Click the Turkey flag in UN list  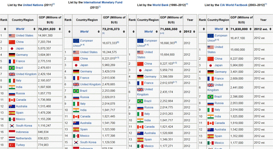(12, 145)
